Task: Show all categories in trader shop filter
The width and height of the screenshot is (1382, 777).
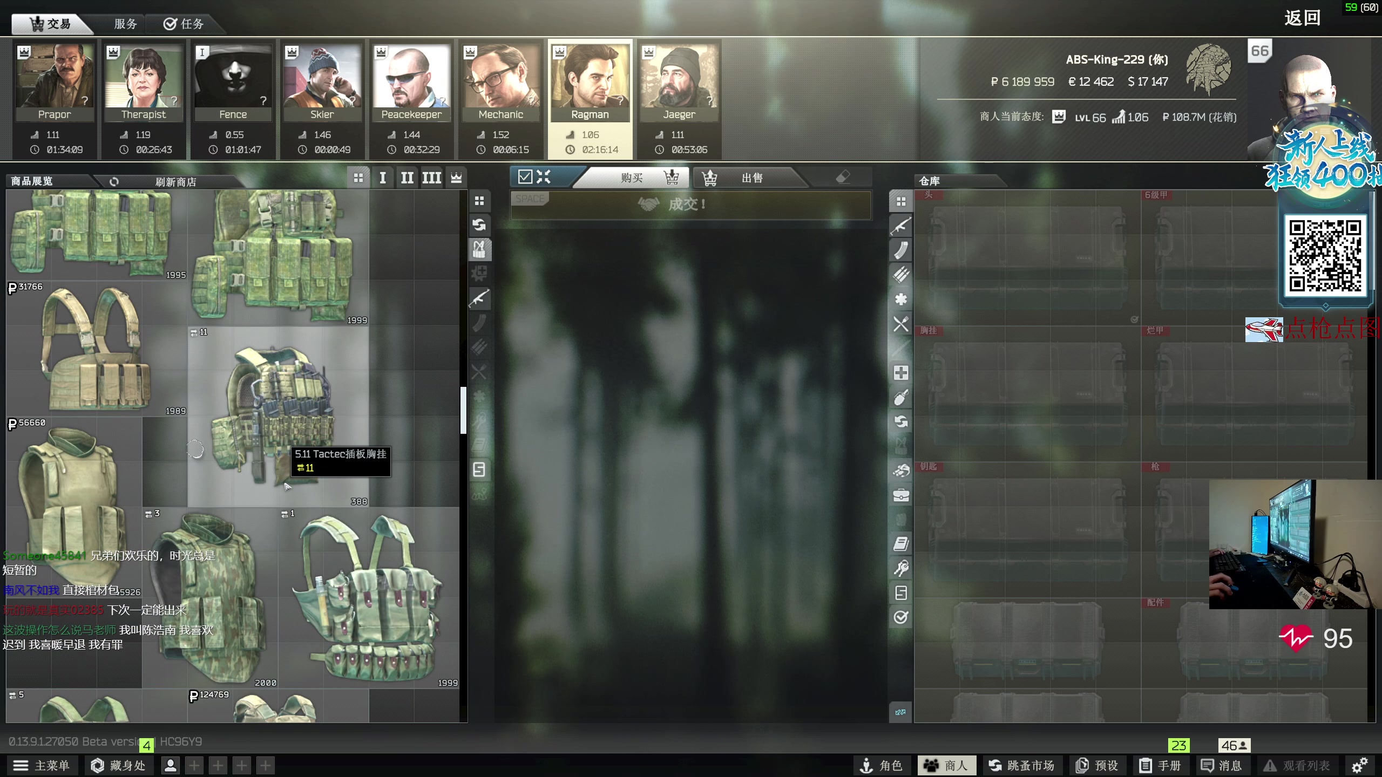Action: 479,201
